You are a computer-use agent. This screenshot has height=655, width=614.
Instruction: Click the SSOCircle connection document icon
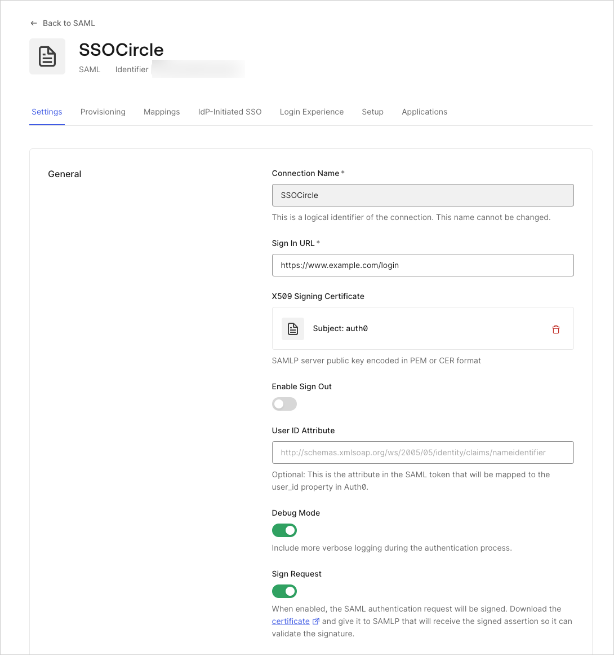(47, 56)
